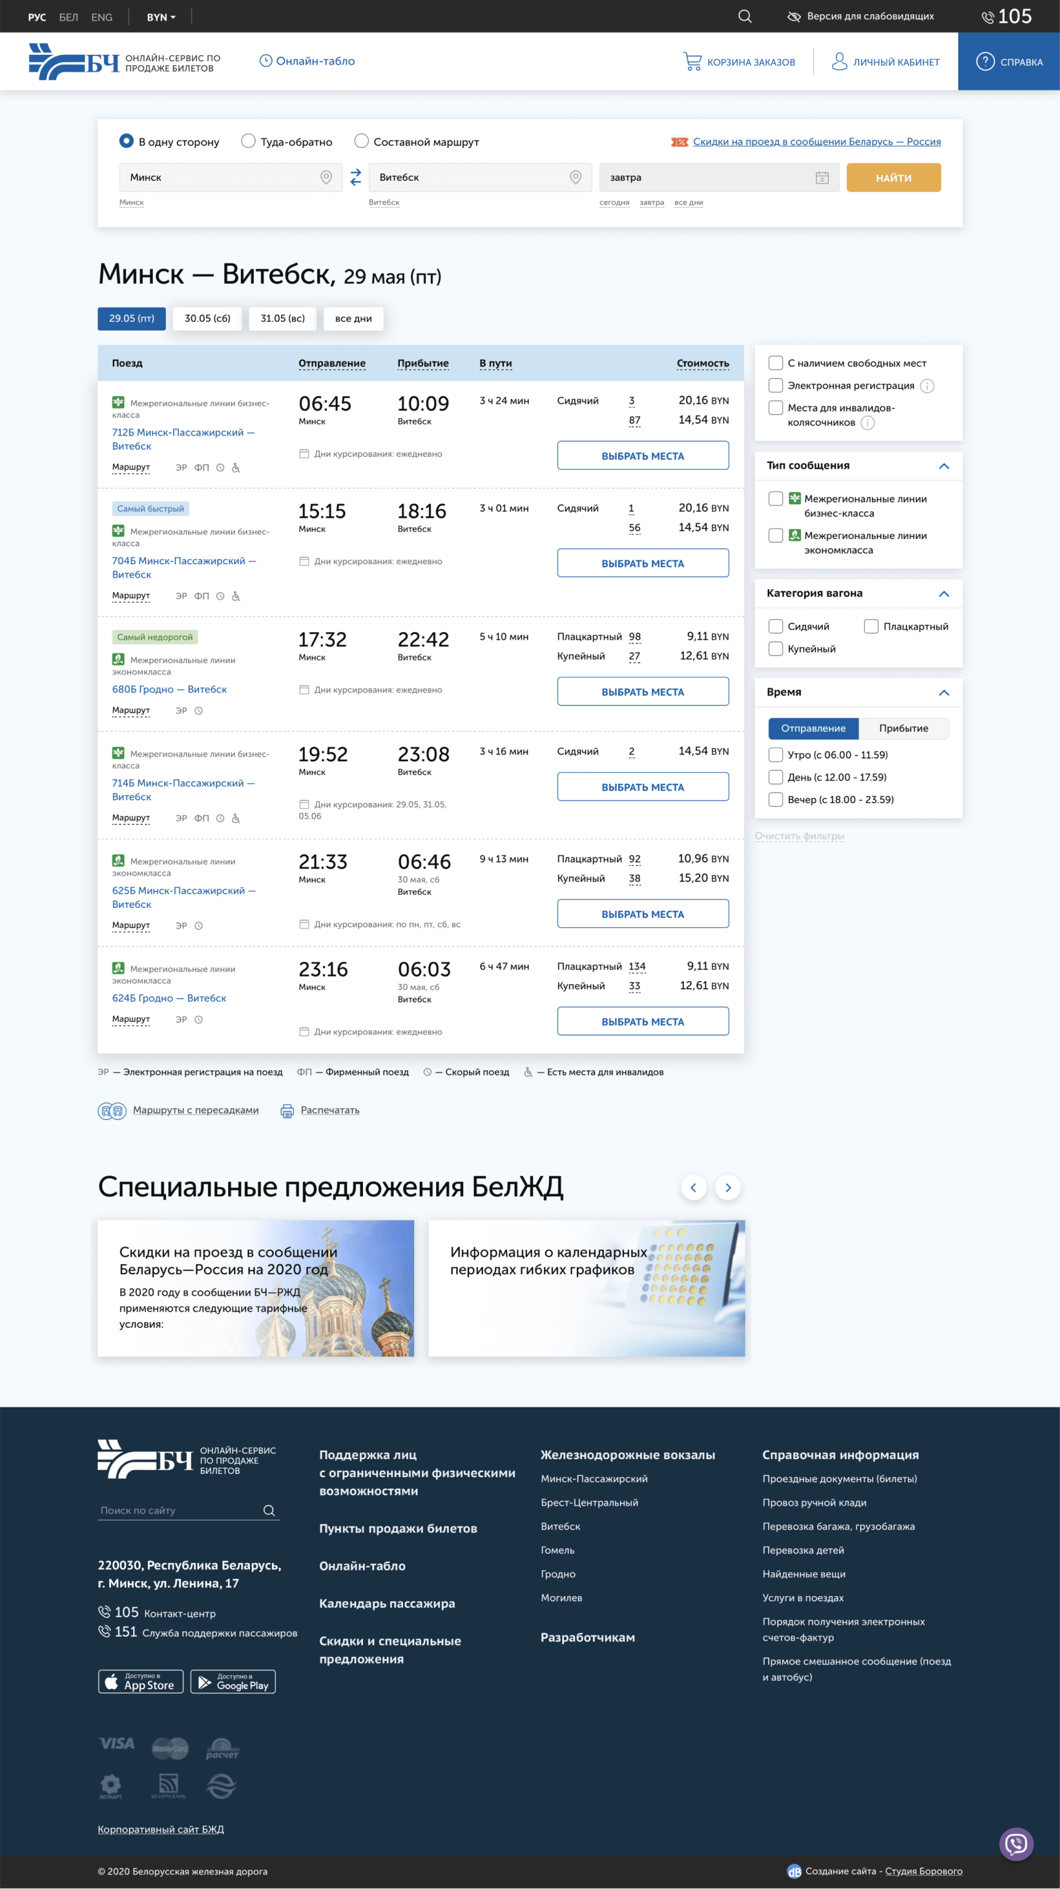This screenshot has height=1889, width=1060.
Task: Click сегодня quick date link
Action: point(614,202)
